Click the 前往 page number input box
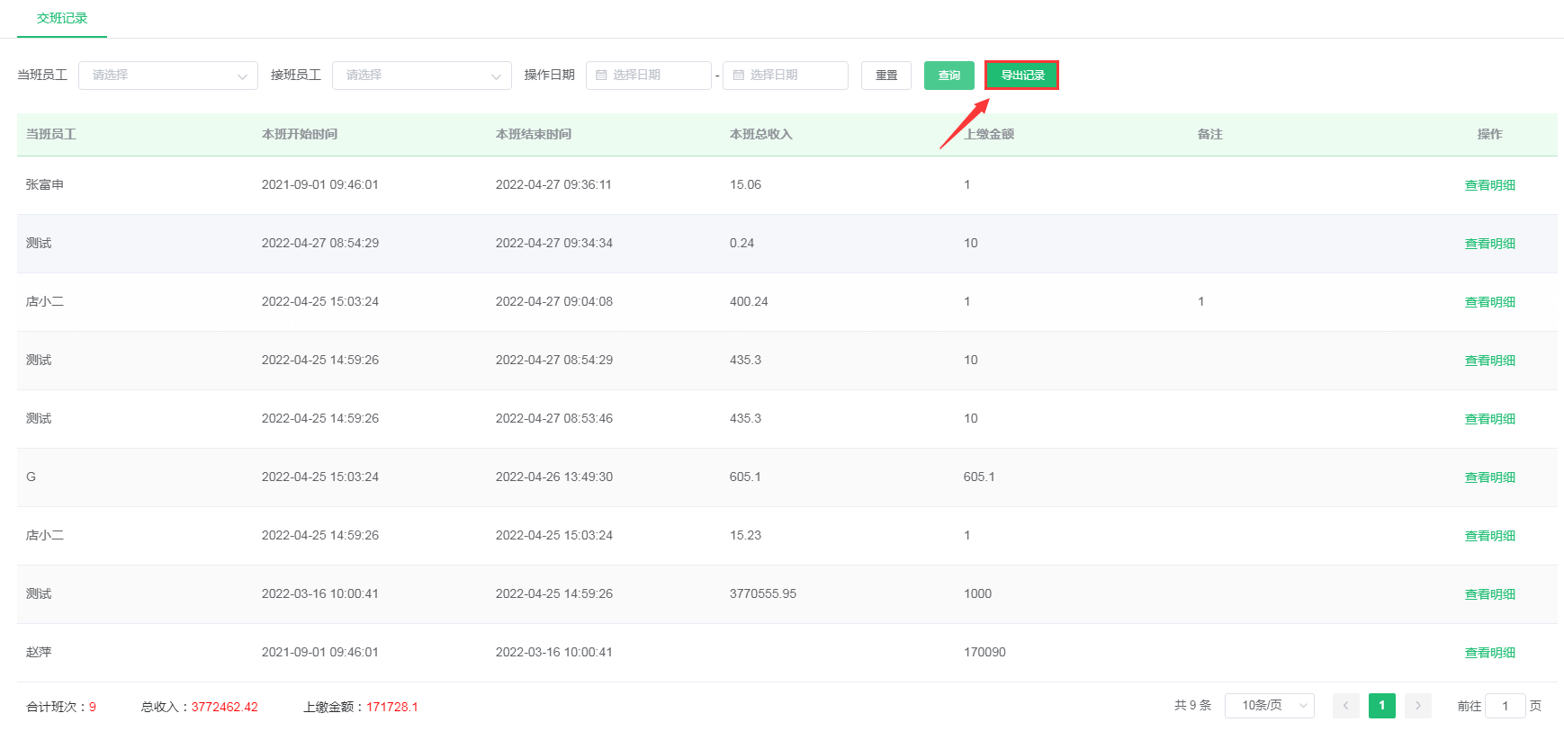1564x740 pixels. 1505,706
